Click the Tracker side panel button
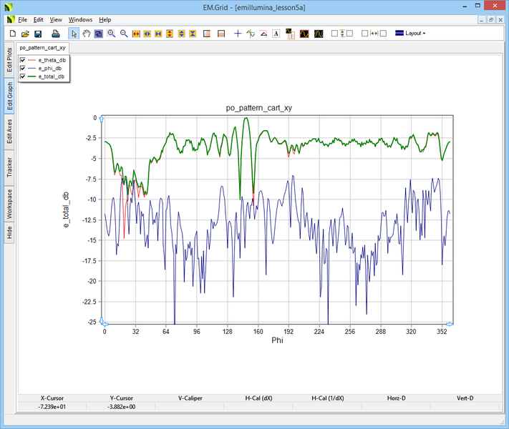Screen dimensions: 509x429 (9, 167)
